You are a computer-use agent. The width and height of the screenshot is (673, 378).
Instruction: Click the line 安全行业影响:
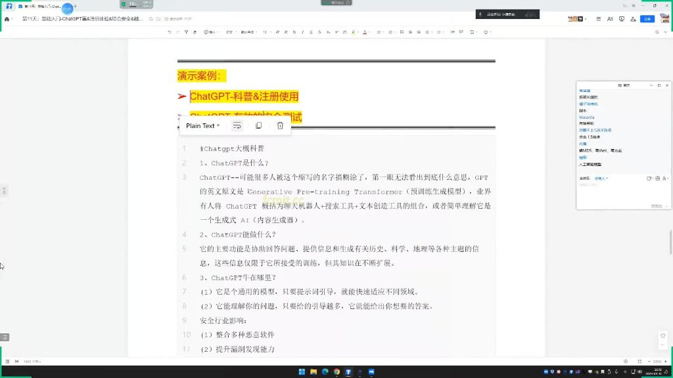pos(223,320)
